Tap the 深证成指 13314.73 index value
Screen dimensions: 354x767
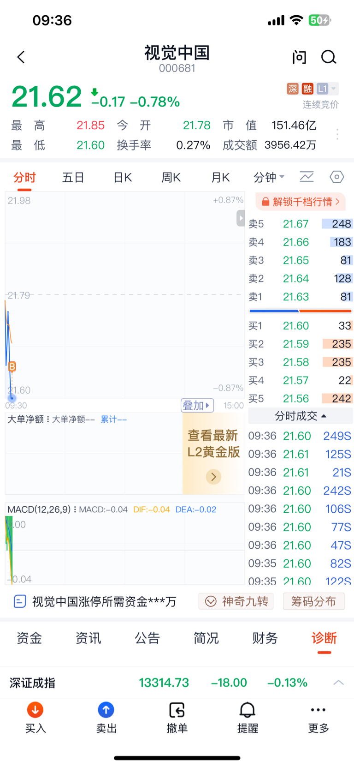tap(164, 683)
